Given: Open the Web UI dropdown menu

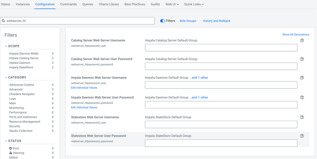Looking at the screenshot, I should (x=172, y=4).
